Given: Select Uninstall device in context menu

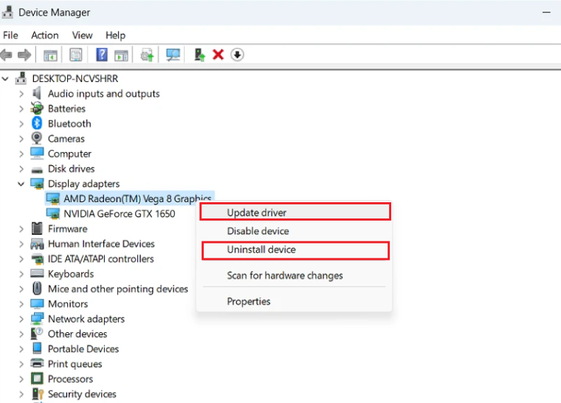Looking at the screenshot, I should 261,249.
